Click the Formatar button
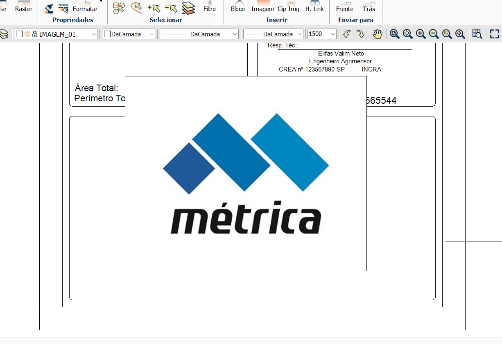Image resolution: width=502 pixels, height=344 pixels. pyautogui.click(x=85, y=8)
